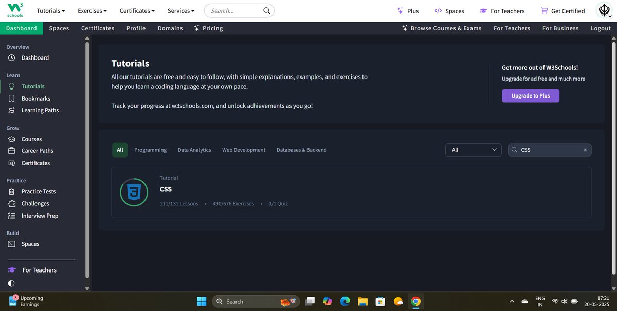Open the Dashboard tab in green bar
Image resolution: width=617 pixels, height=311 pixels.
tap(22, 28)
